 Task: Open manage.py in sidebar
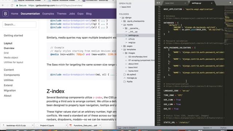[132, 78]
